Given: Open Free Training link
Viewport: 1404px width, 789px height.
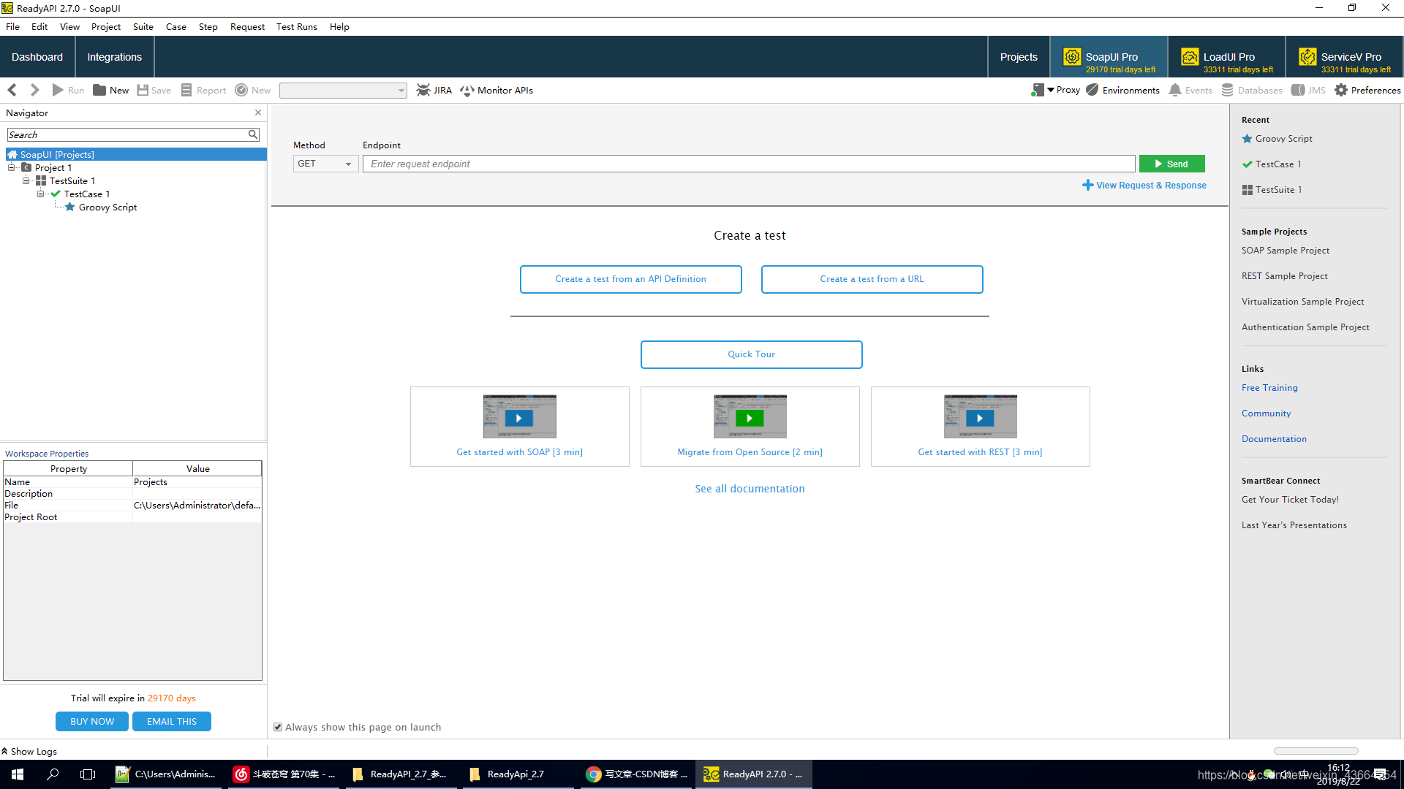Looking at the screenshot, I should point(1269,388).
